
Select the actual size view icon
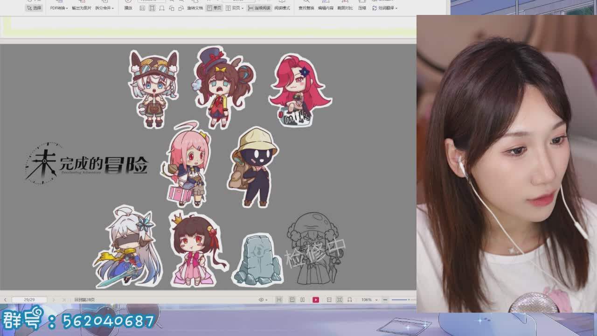[142, 8]
